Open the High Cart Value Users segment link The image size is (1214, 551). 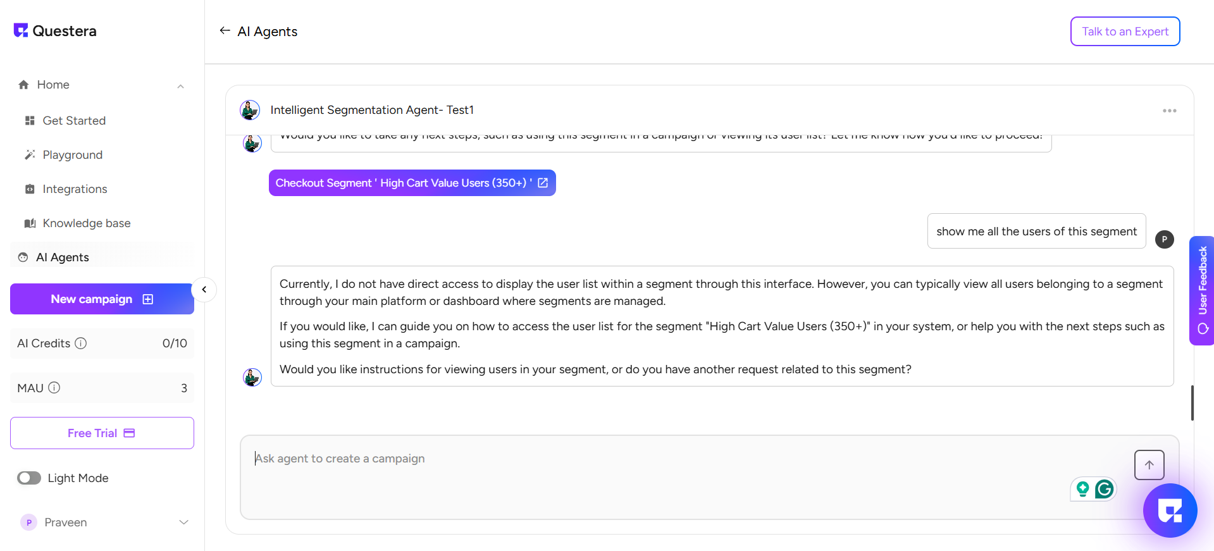[x=412, y=183]
